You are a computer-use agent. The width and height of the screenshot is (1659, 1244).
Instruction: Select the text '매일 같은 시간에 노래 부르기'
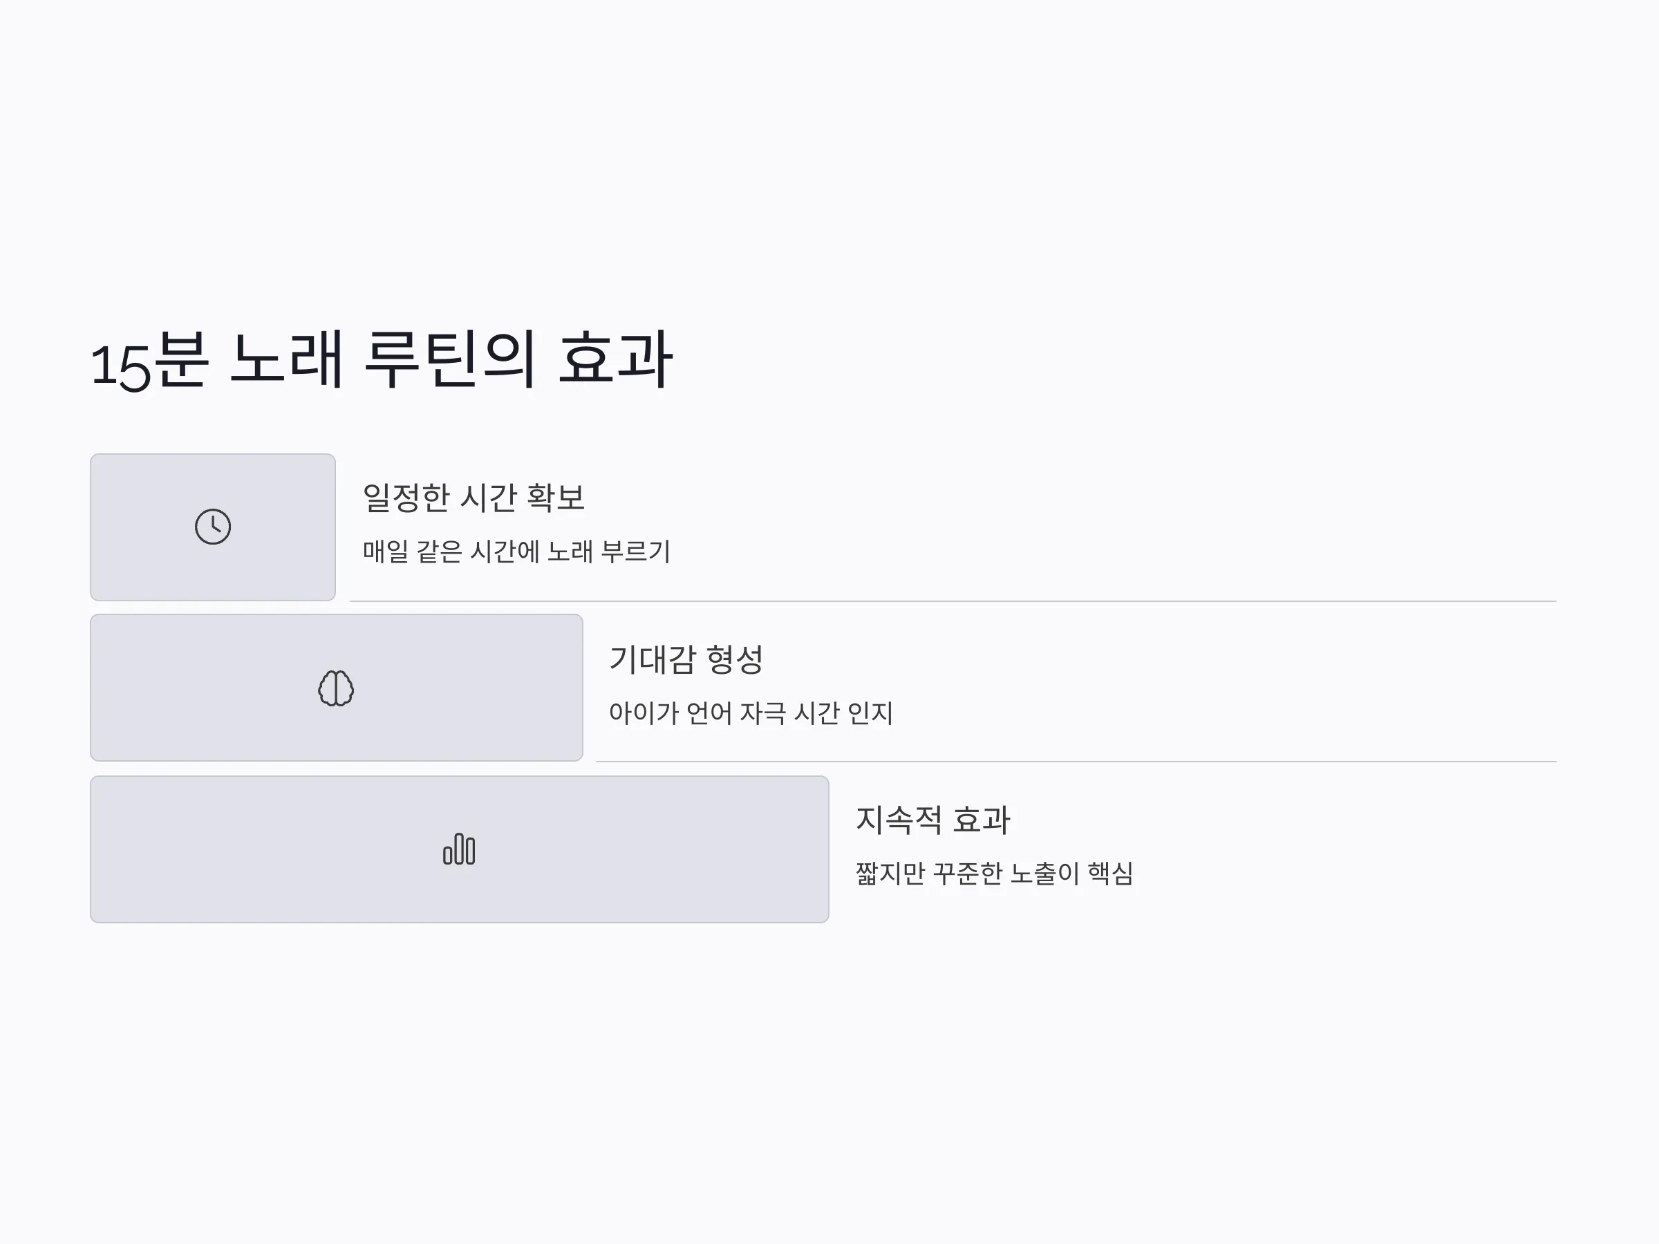tap(516, 551)
